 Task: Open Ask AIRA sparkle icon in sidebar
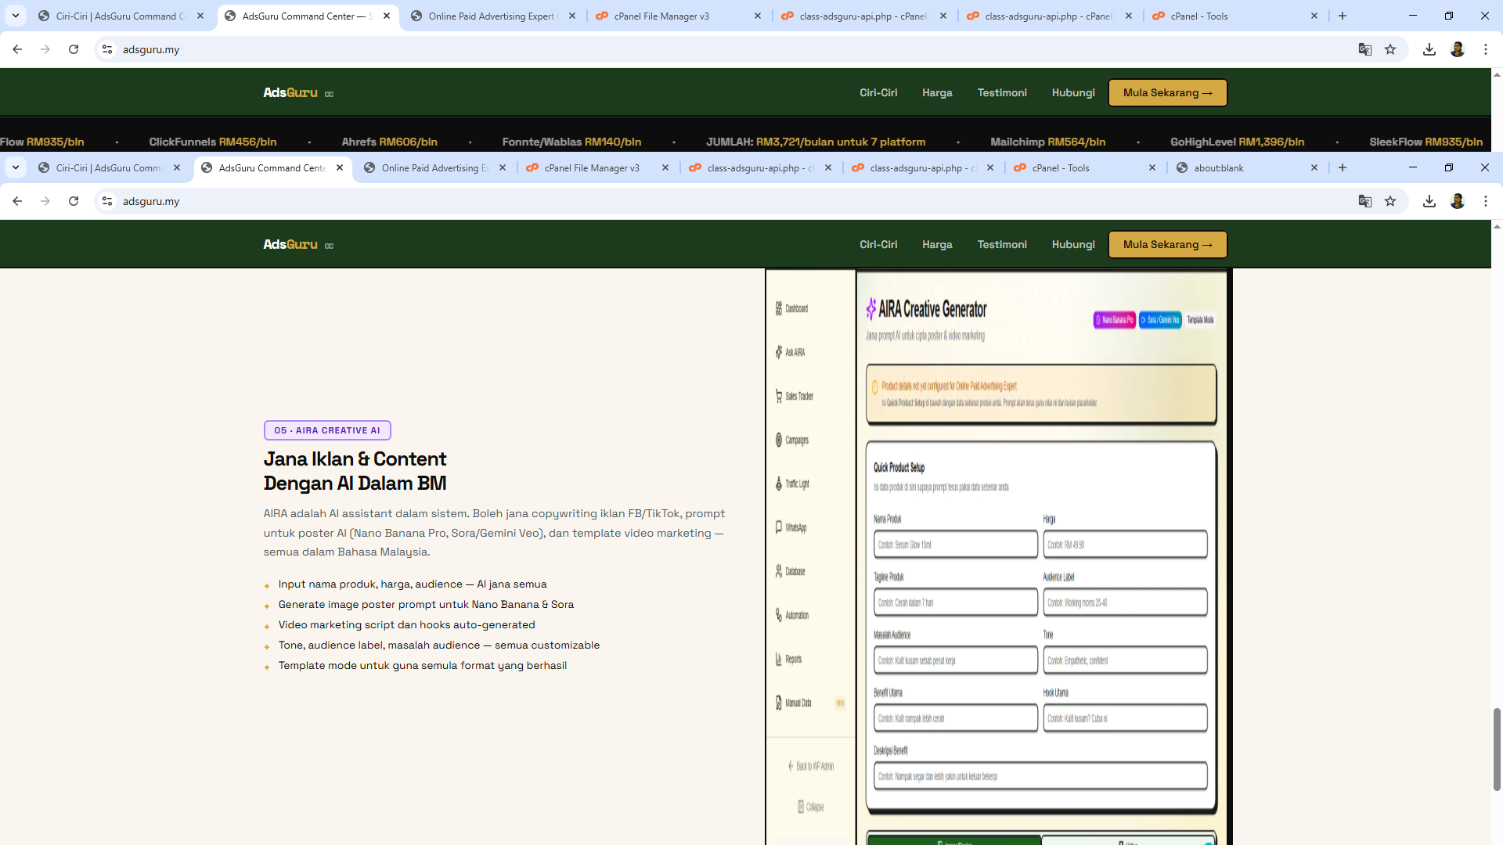(779, 352)
